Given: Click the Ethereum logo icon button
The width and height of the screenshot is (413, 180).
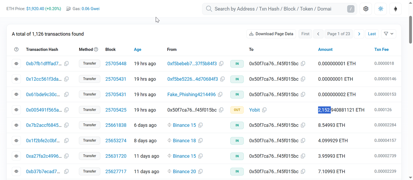Looking at the screenshot, I should [x=395, y=9].
